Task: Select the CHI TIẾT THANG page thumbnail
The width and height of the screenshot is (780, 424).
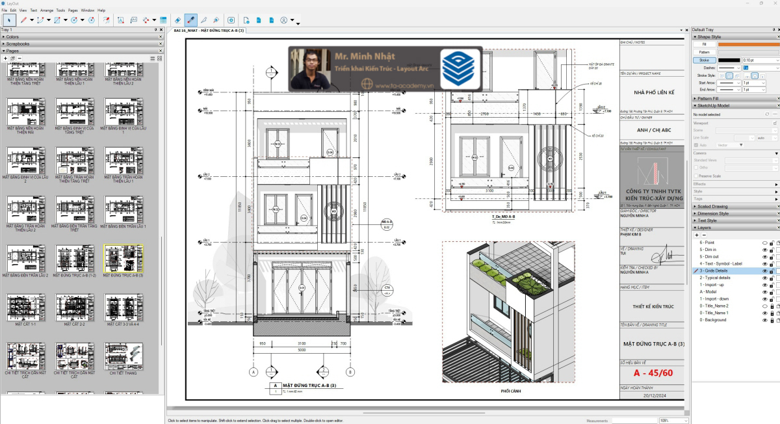Action: (x=123, y=356)
